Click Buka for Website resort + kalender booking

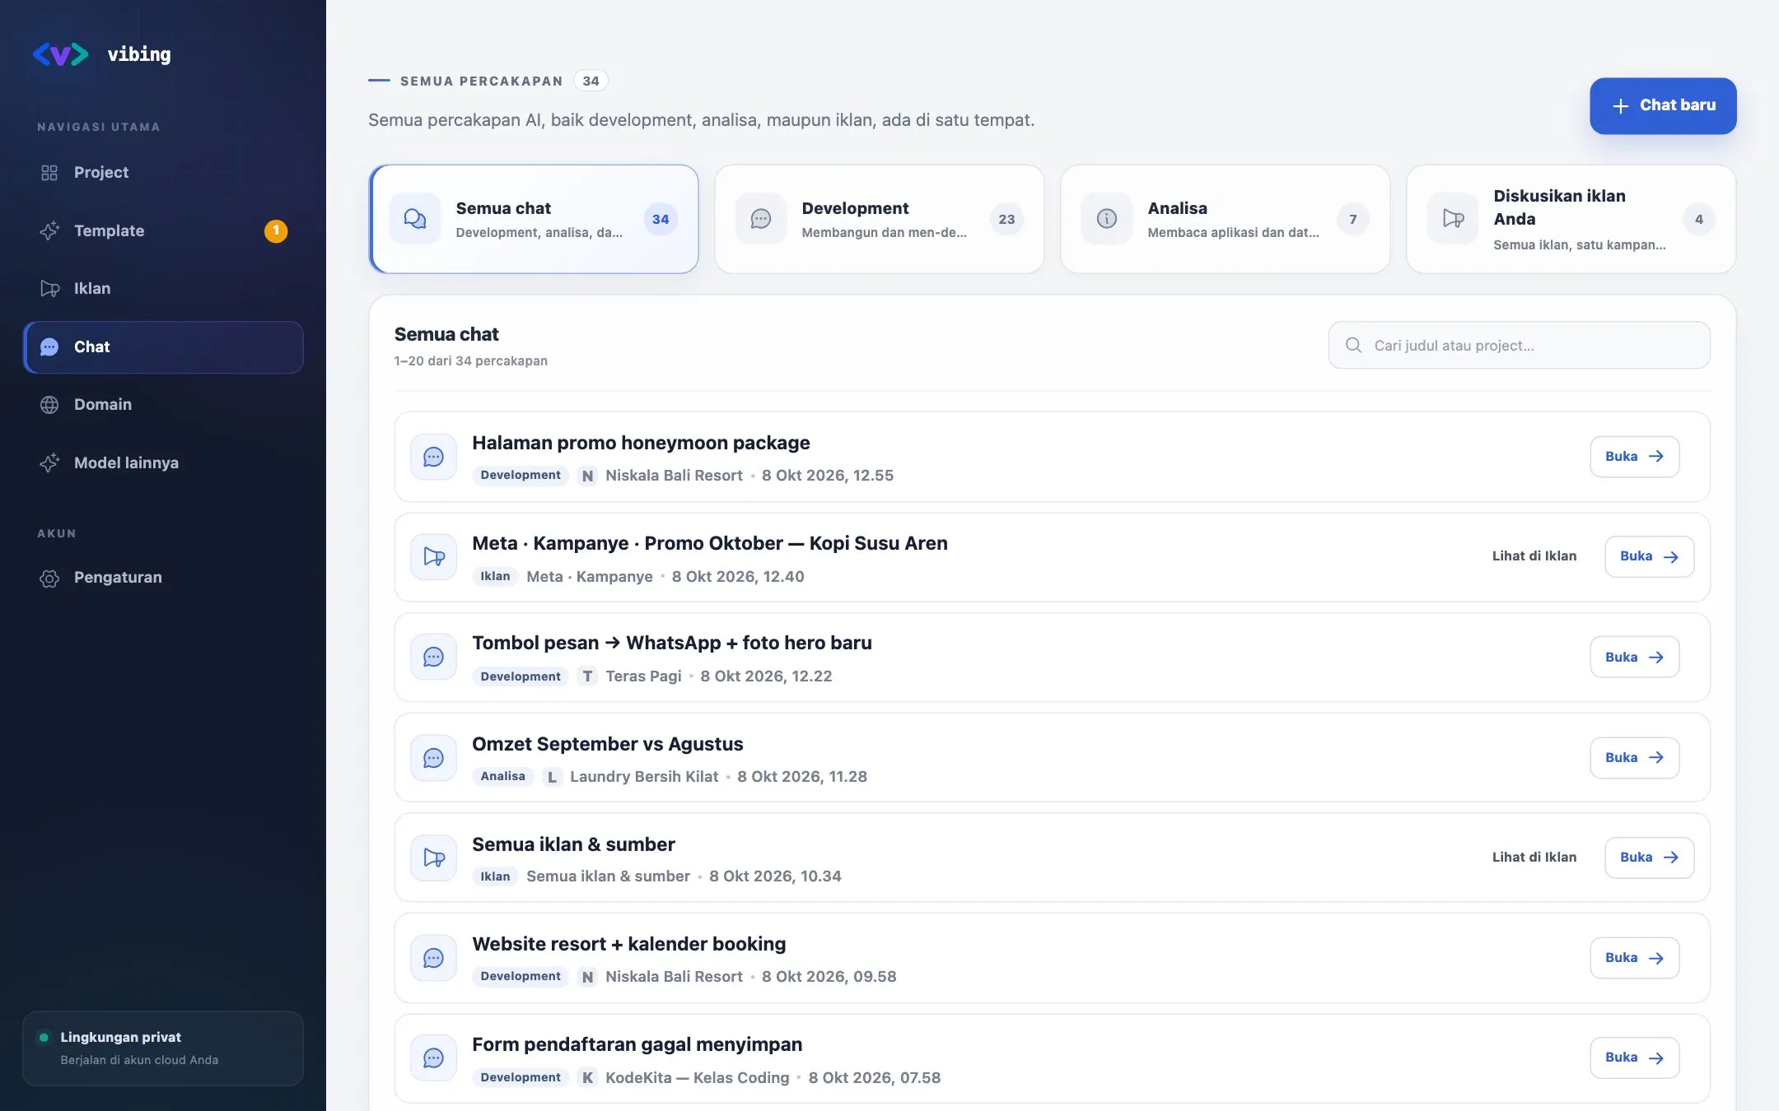pos(1634,958)
